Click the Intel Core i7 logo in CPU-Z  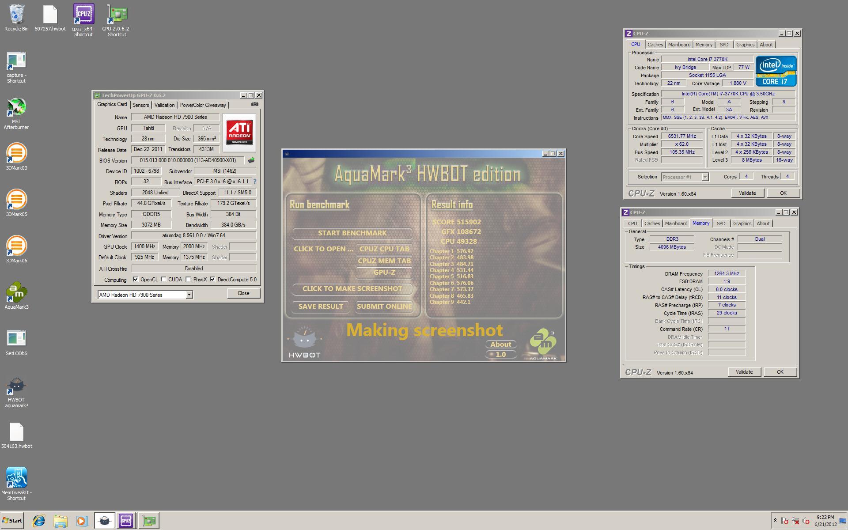(x=776, y=71)
